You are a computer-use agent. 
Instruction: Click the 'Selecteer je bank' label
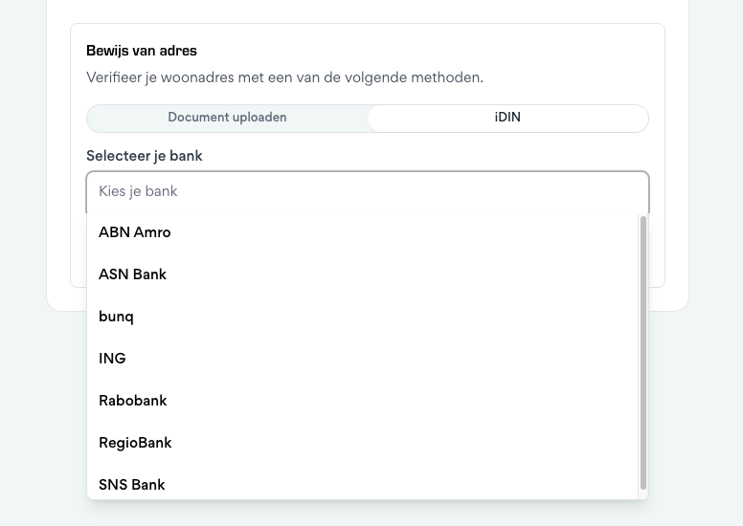[x=145, y=156]
